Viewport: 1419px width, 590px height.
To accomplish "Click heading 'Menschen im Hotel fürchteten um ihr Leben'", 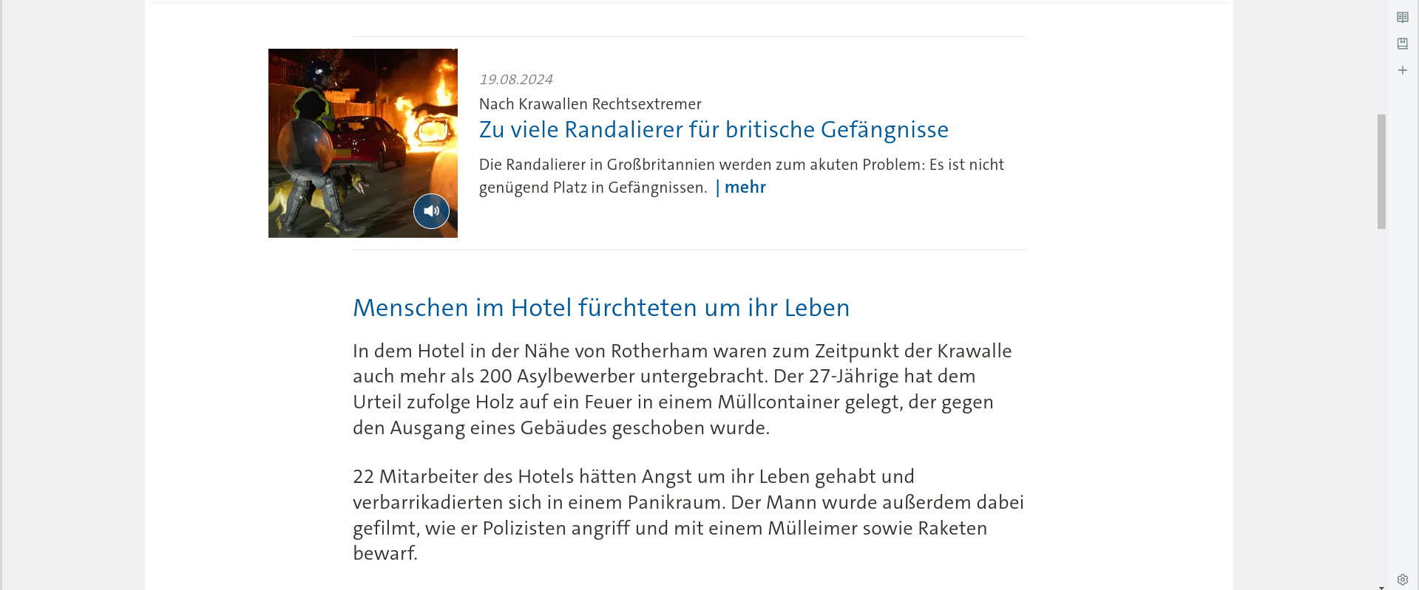I will (601, 307).
